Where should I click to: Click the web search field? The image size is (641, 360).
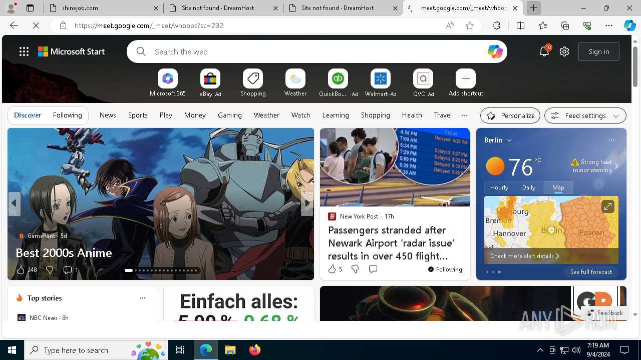coord(317,51)
